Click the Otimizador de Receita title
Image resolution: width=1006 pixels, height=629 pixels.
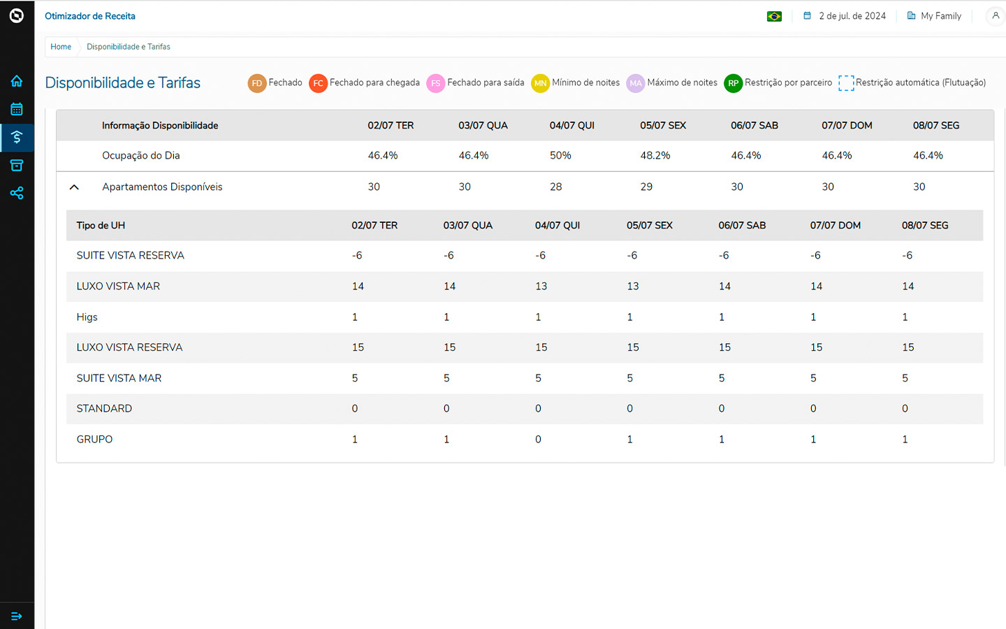coord(90,16)
